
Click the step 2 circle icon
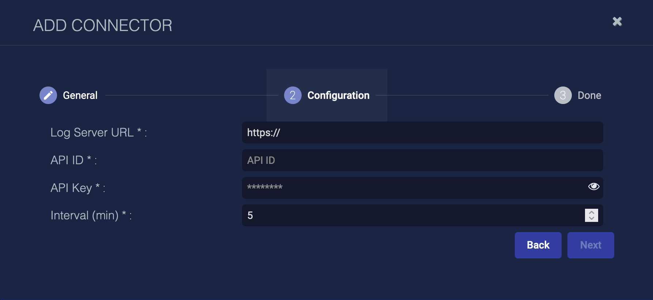pyautogui.click(x=293, y=95)
